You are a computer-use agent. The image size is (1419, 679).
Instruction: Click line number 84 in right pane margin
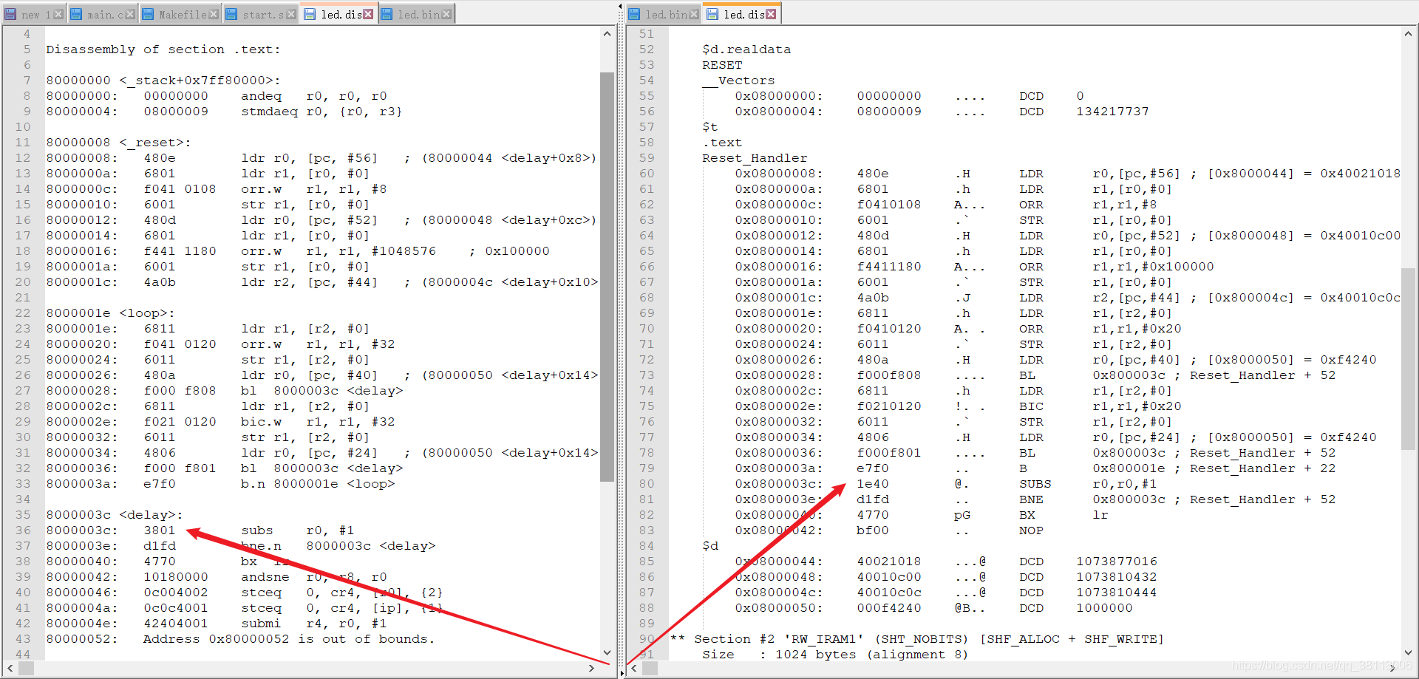click(647, 546)
